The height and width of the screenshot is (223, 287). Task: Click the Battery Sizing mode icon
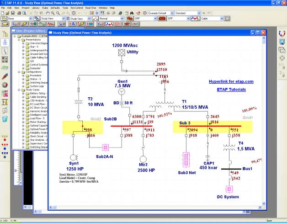point(90,24)
